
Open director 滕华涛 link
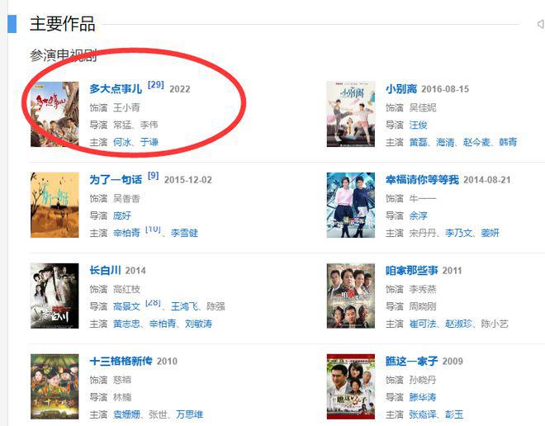click(x=423, y=397)
